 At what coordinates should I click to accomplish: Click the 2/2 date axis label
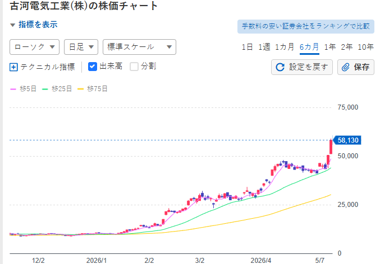coord(149,261)
